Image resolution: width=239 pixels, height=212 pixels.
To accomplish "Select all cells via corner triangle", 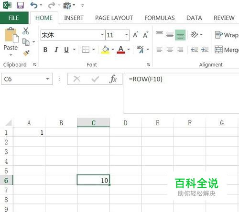I will (8, 122).
